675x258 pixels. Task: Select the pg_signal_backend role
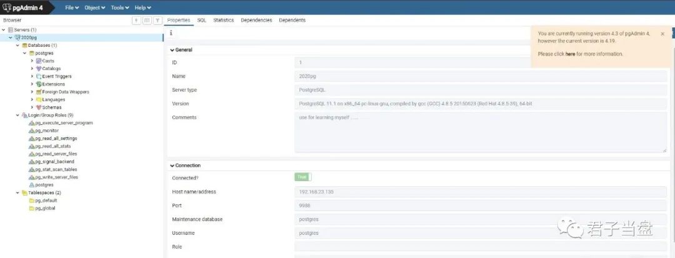click(x=54, y=162)
